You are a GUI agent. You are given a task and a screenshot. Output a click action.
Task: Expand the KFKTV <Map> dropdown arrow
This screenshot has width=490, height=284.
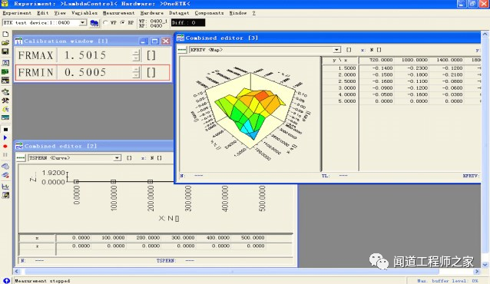[x=336, y=50]
